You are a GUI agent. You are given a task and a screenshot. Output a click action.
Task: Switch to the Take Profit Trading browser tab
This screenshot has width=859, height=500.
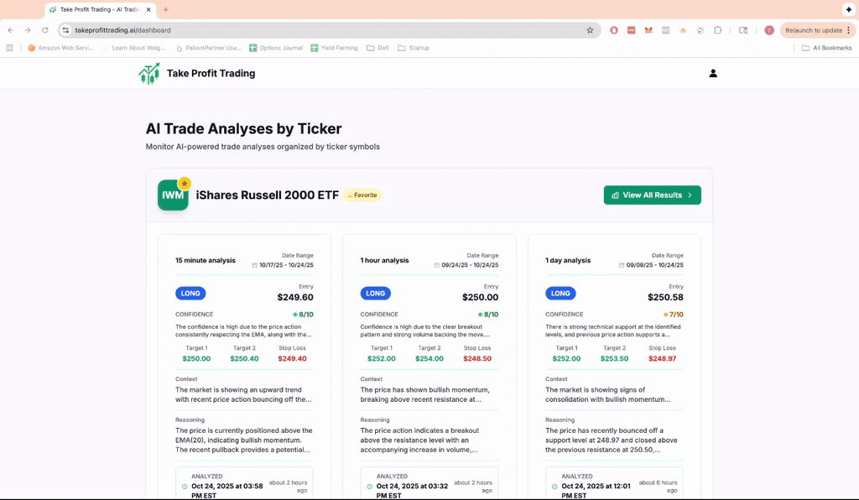pos(96,9)
